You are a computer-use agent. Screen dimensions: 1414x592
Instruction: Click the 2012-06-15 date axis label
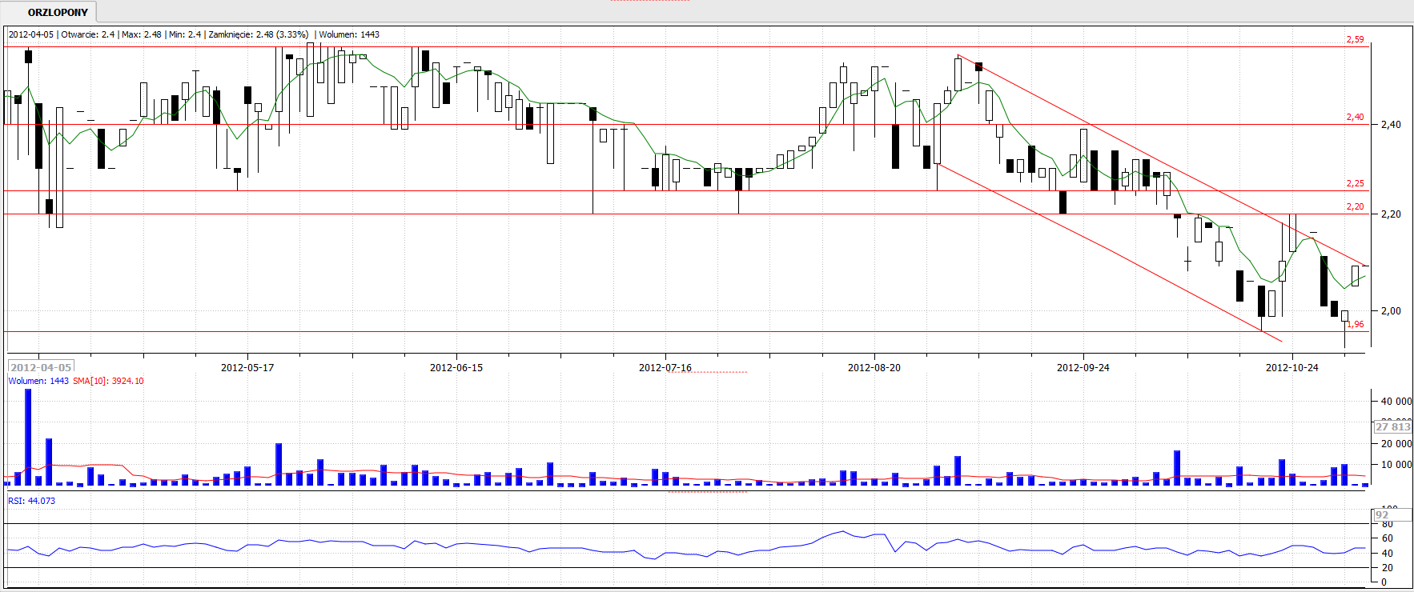456,368
